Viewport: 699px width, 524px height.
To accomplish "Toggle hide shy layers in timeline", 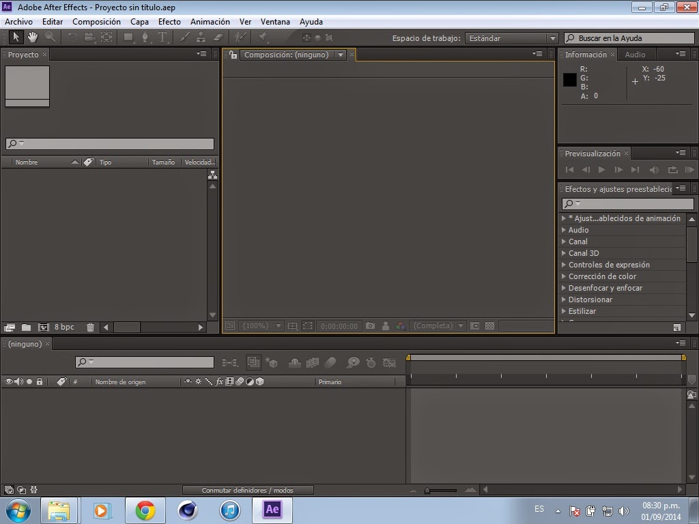I will tap(295, 363).
